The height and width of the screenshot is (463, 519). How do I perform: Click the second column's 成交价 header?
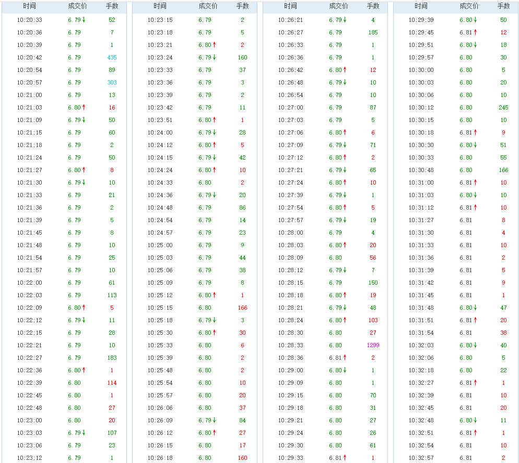[208, 6]
